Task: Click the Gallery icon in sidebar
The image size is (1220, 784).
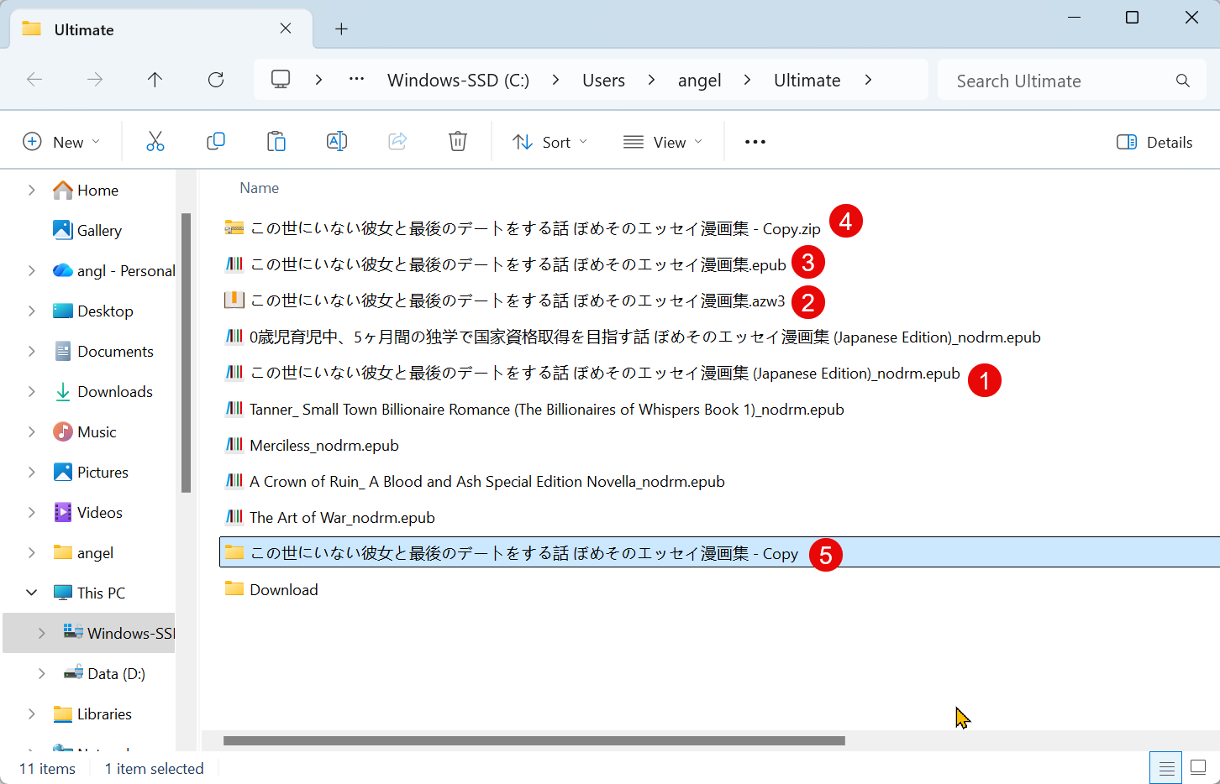Action: (x=62, y=230)
